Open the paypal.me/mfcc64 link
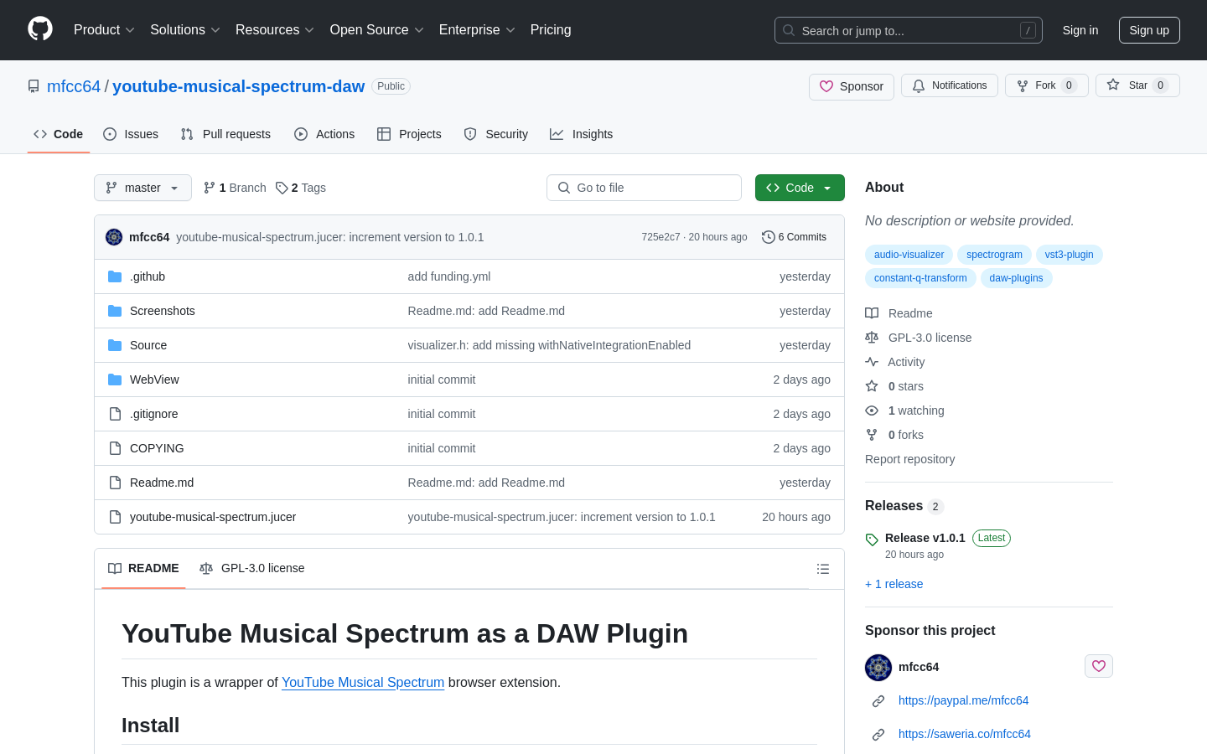Screen dimensions: 1207x754 click(963, 700)
